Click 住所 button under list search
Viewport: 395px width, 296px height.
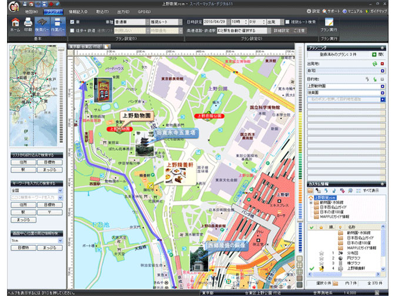click(x=24, y=162)
